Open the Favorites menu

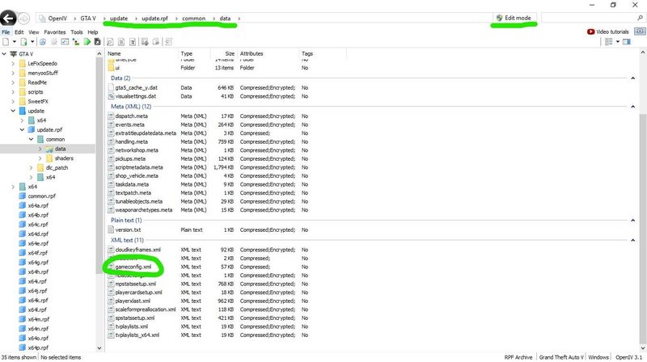click(x=55, y=32)
